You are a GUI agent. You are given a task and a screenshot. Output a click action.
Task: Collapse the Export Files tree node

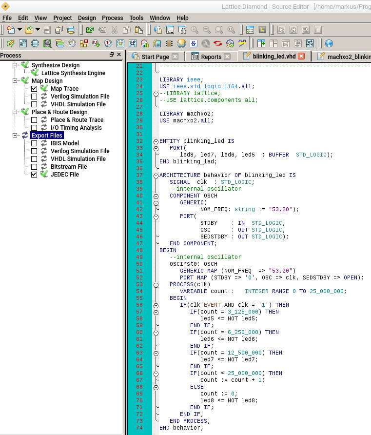point(15,136)
